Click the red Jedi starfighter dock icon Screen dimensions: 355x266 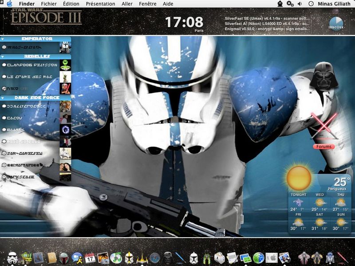coord(304,258)
